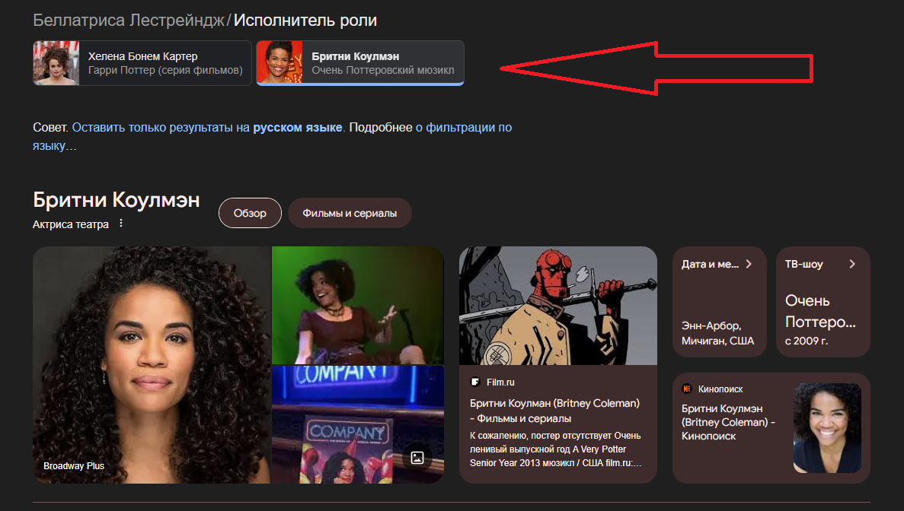Click Очень Поттеро... show title
The height and width of the screenshot is (511, 904).
click(x=820, y=311)
